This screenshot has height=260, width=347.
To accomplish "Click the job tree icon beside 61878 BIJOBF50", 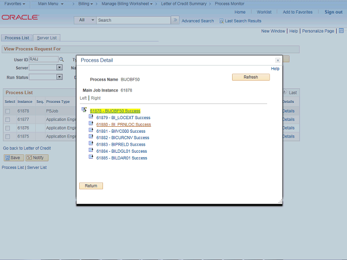I will pyautogui.click(x=84, y=110).
